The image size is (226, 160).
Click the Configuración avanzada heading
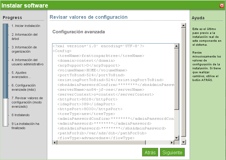(78, 32)
